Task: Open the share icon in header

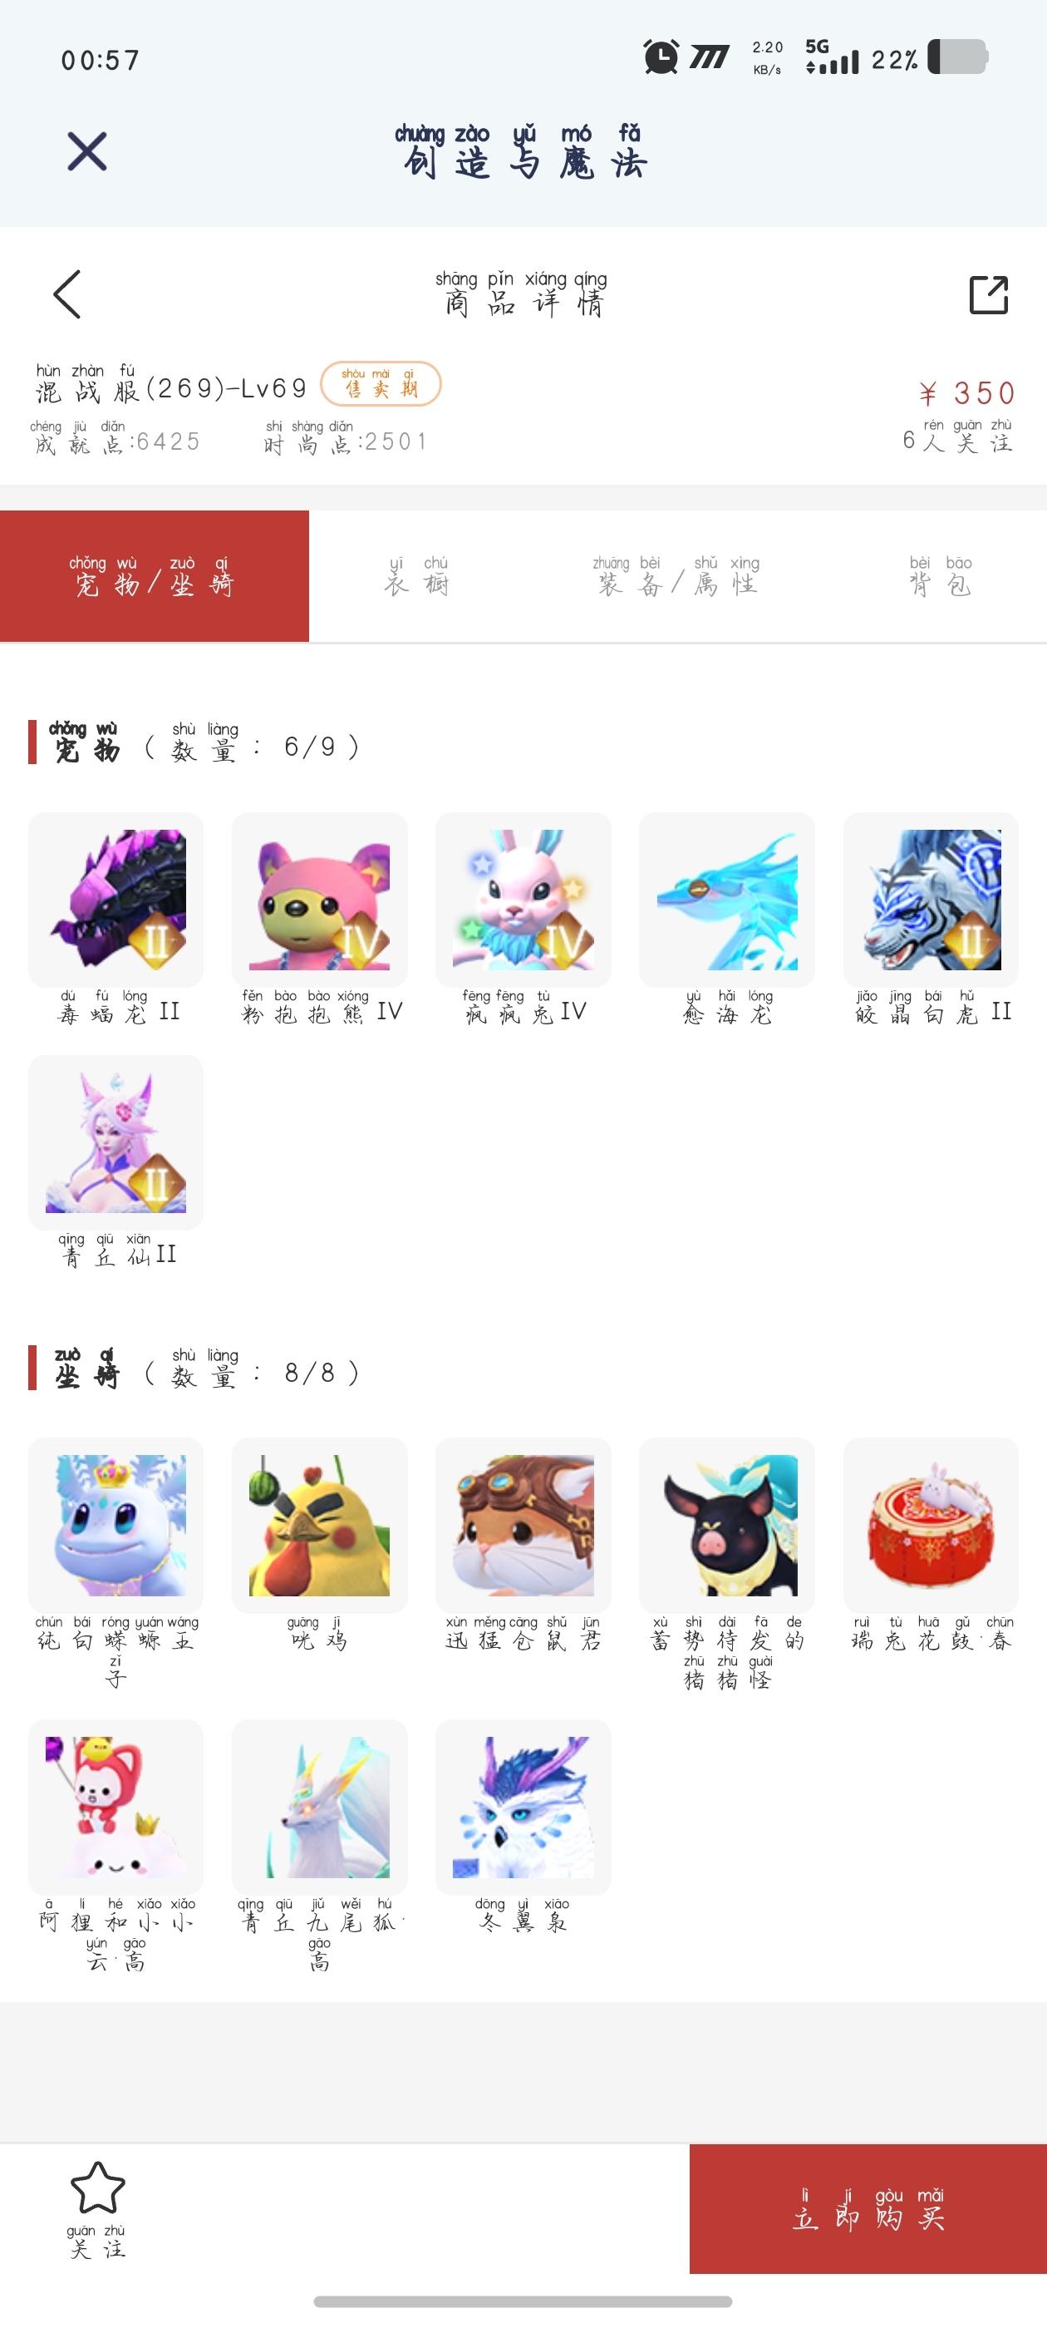Action: coord(988,294)
